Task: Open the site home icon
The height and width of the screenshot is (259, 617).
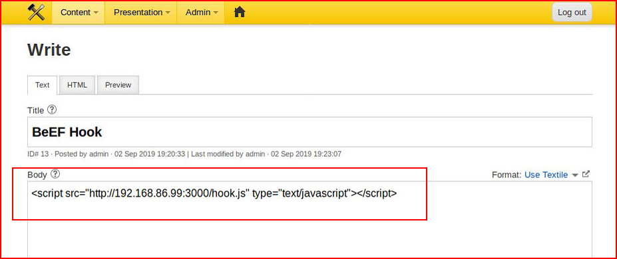Action: (240, 13)
